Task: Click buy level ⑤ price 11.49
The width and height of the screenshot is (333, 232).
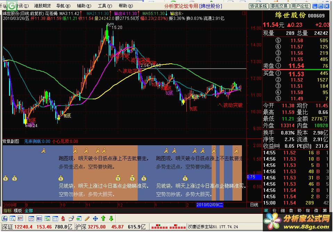Action: point(297,99)
